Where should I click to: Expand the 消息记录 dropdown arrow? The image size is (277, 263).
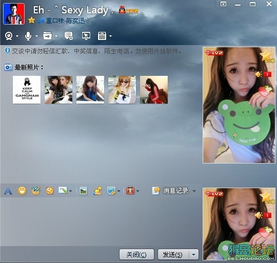pyautogui.click(x=194, y=191)
